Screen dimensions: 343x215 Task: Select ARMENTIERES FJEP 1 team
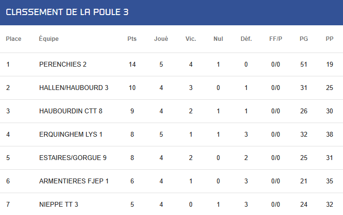point(74,181)
